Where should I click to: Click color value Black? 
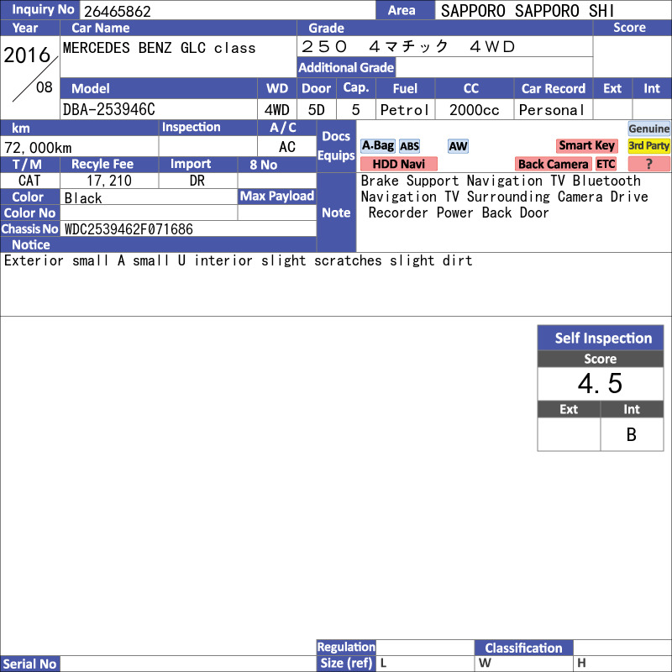tap(83, 198)
